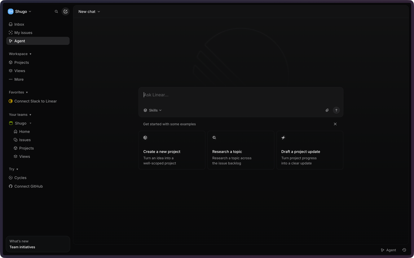Choose the Research a topic example
Image resolution: width=414 pixels, height=258 pixels.
241,150
